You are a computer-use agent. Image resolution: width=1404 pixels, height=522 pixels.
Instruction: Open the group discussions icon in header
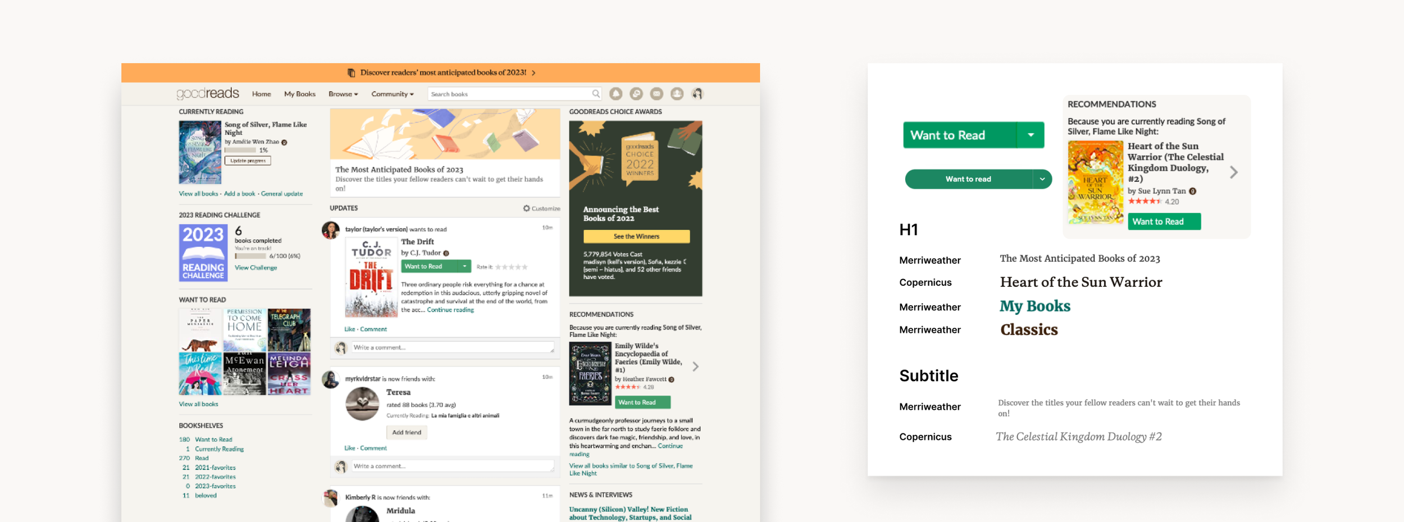pos(636,94)
